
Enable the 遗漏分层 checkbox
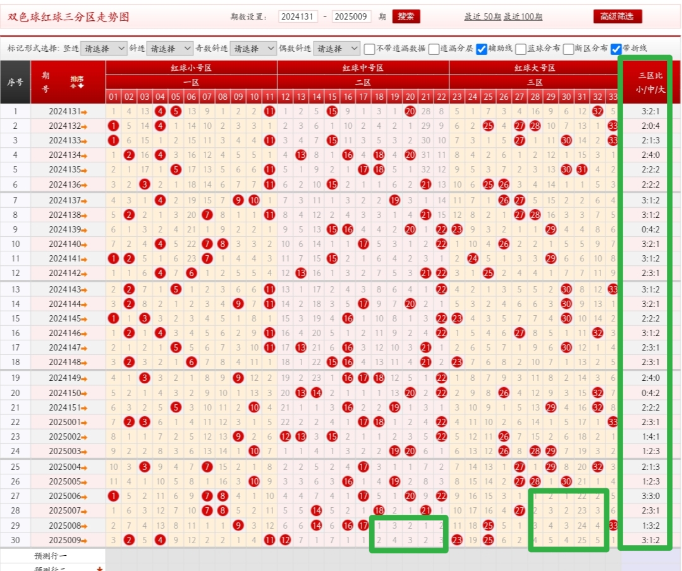pos(434,49)
